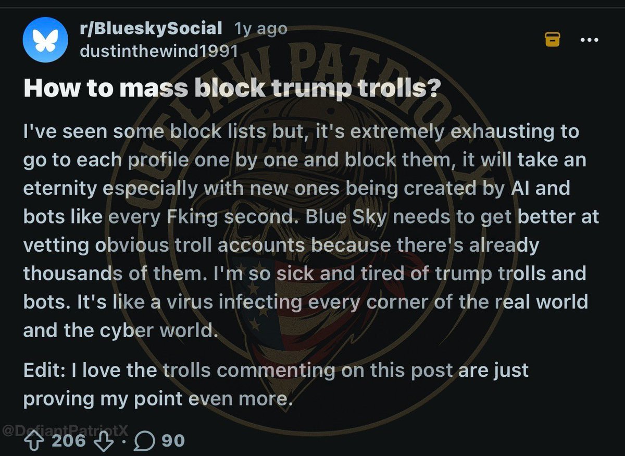The width and height of the screenshot is (625, 456).
Task: Open the post titled 'How to mass block trump trolls?'
Action: 231,88
